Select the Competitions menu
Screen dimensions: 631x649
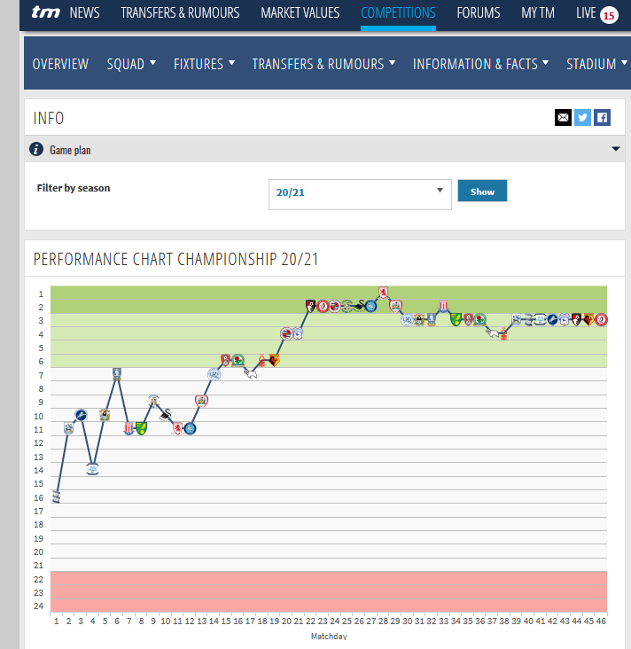[398, 12]
